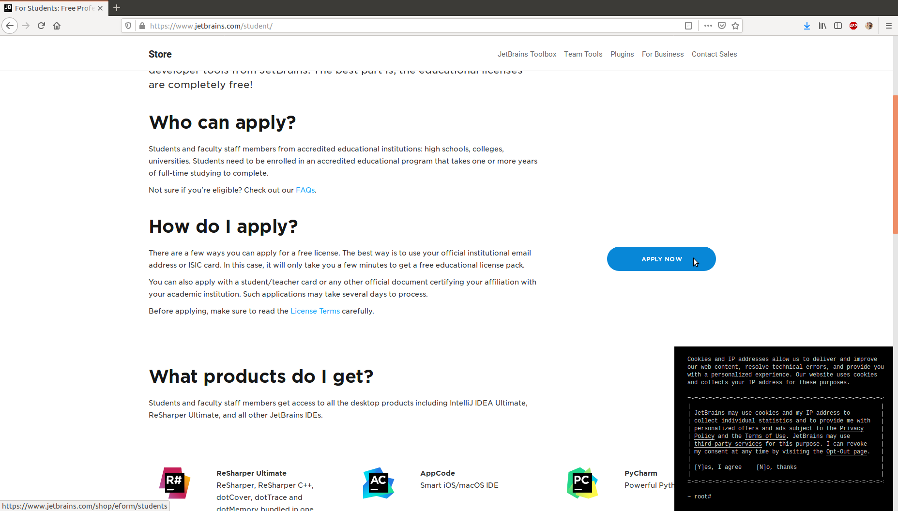The image size is (898, 511).
Task: Click the AppCode product icon
Action: click(x=379, y=483)
